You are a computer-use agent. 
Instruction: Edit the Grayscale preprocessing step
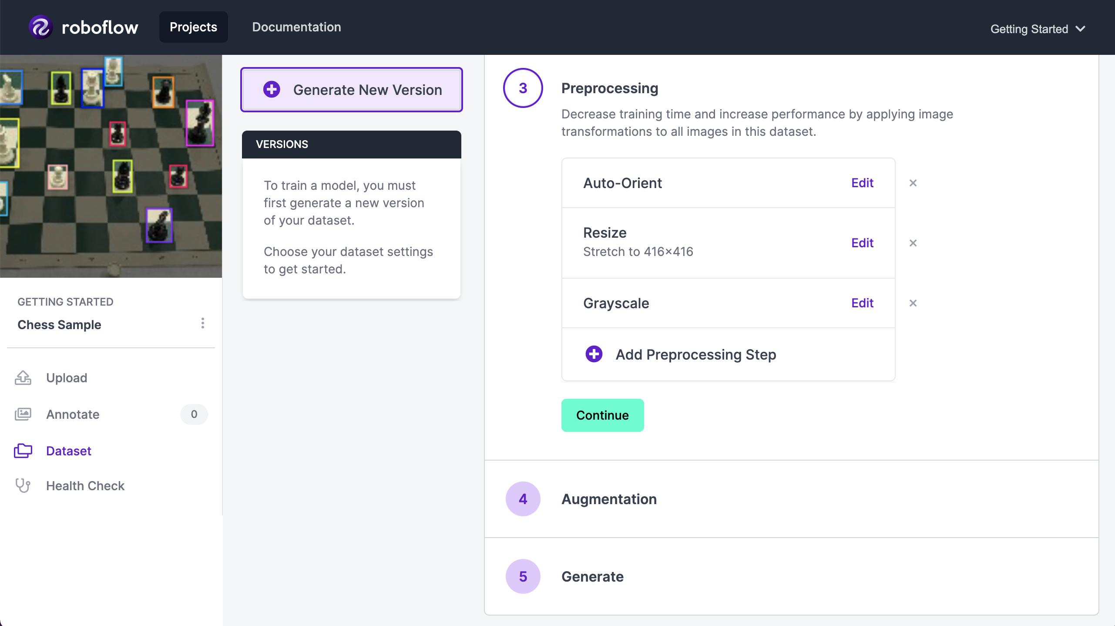point(862,303)
